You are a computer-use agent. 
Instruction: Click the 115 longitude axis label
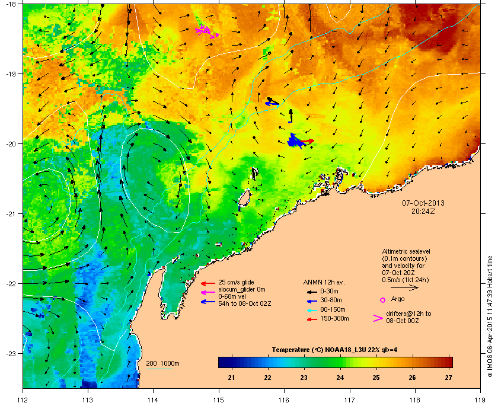pos(219,400)
